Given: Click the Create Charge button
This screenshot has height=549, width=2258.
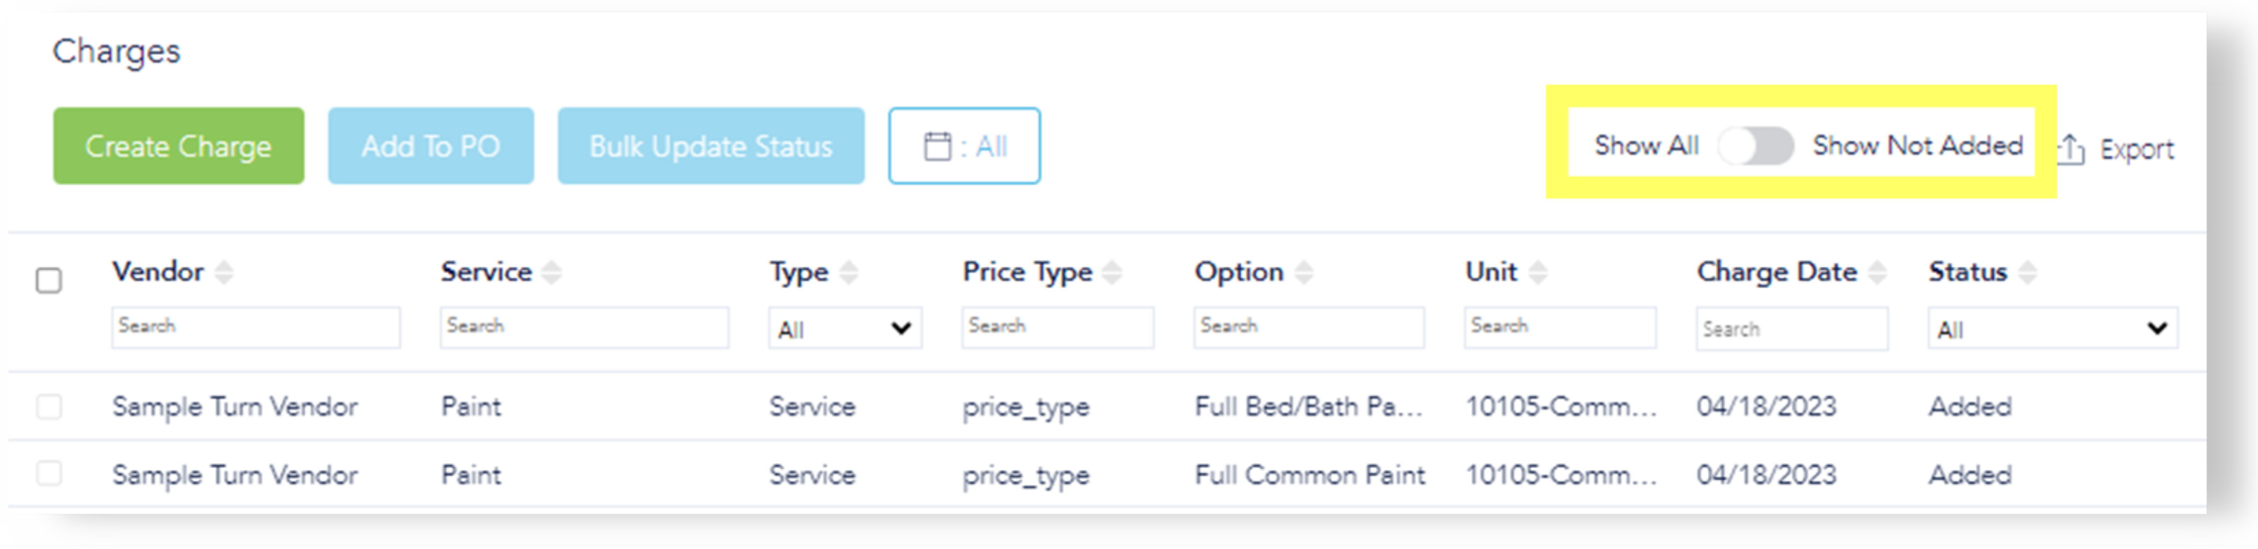Looking at the screenshot, I should pos(179,146).
